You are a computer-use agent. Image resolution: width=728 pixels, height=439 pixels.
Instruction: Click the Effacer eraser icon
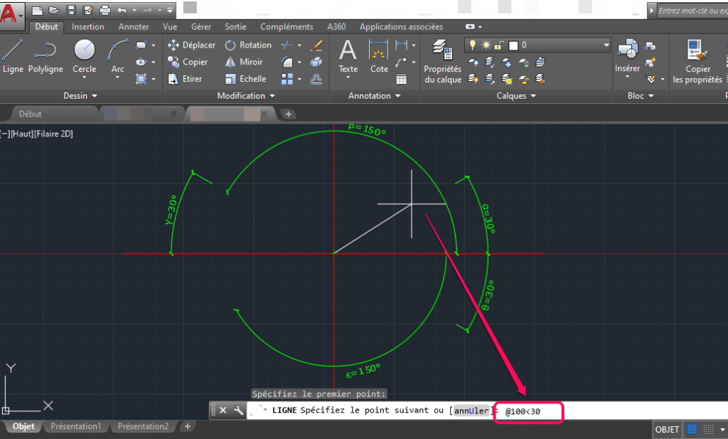[316, 45]
